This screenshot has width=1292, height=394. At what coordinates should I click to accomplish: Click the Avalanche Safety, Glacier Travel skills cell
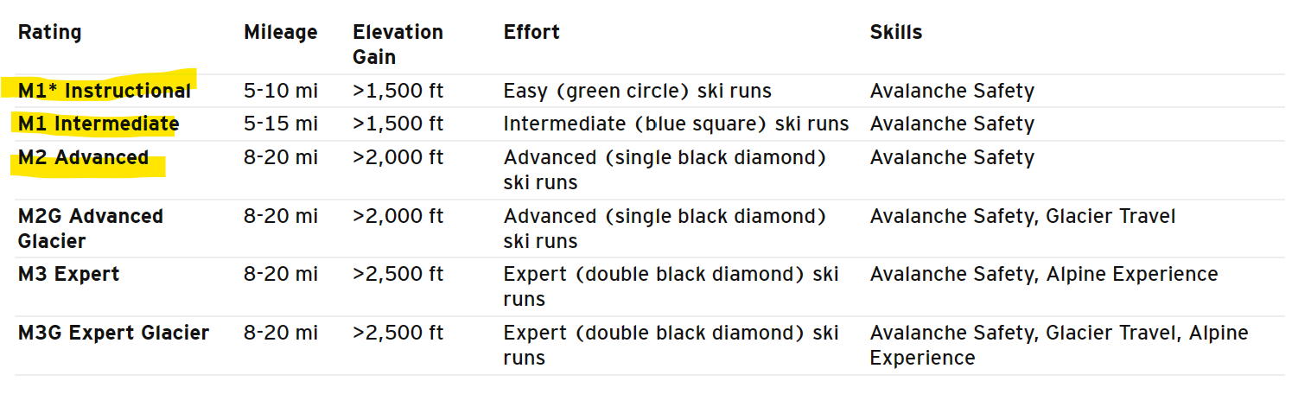point(1022,216)
